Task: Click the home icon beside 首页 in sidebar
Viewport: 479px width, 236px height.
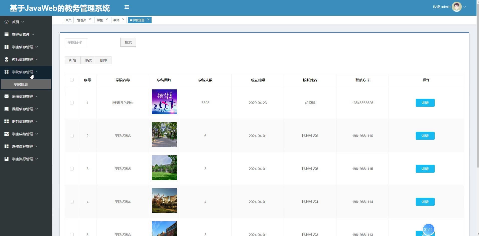Action: click(7, 22)
